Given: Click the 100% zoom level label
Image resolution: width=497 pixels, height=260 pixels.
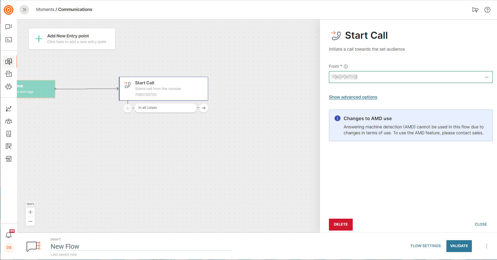Looking at the screenshot, I should point(30,204).
